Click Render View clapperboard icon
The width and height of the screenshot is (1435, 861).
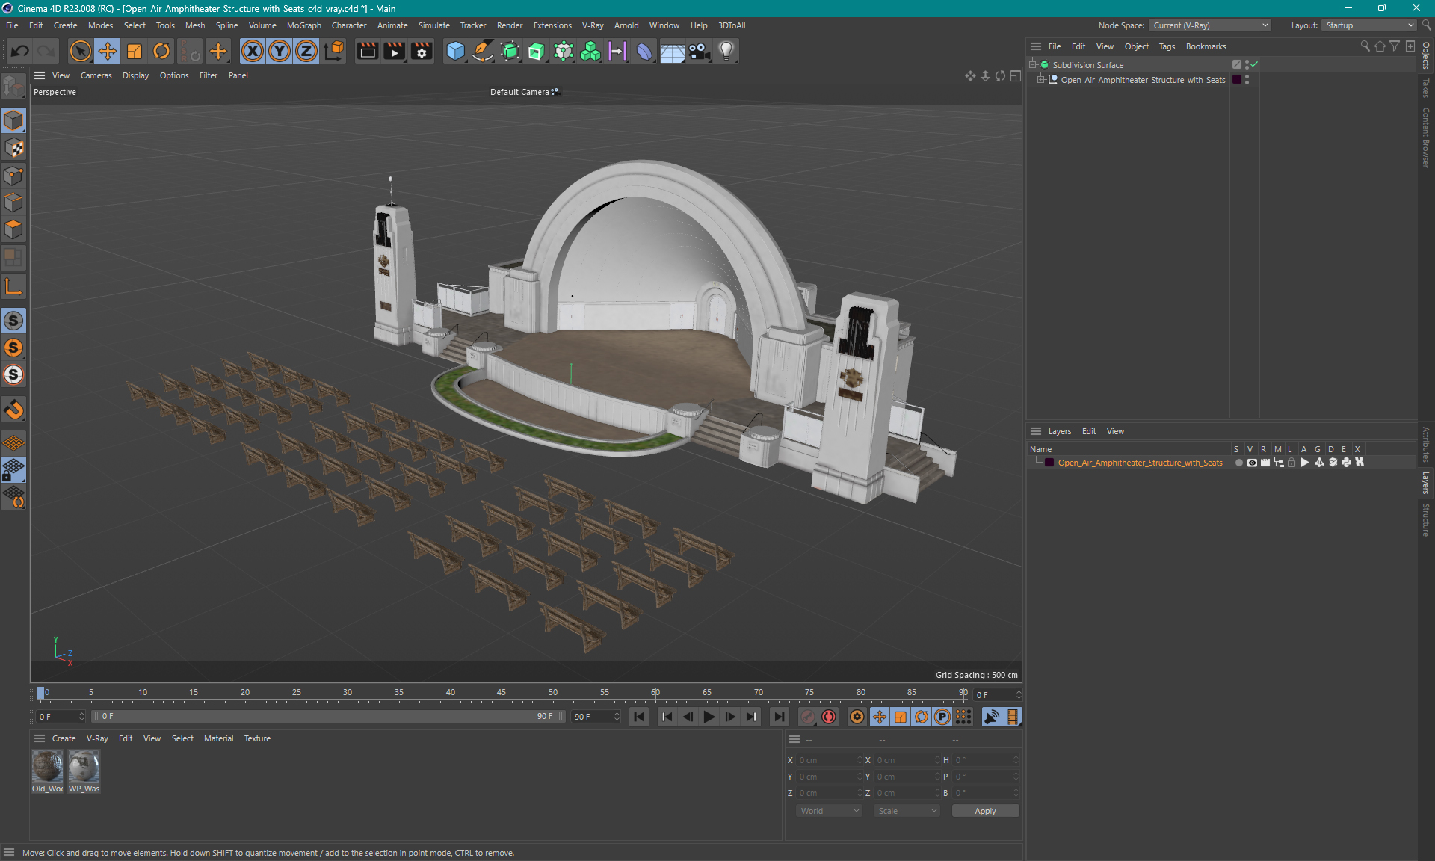click(x=367, y=51)
